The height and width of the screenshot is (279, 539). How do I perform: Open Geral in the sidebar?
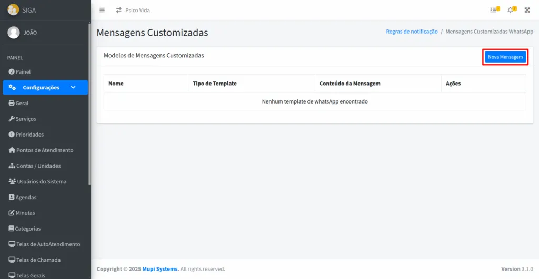(x=22, y=103)
